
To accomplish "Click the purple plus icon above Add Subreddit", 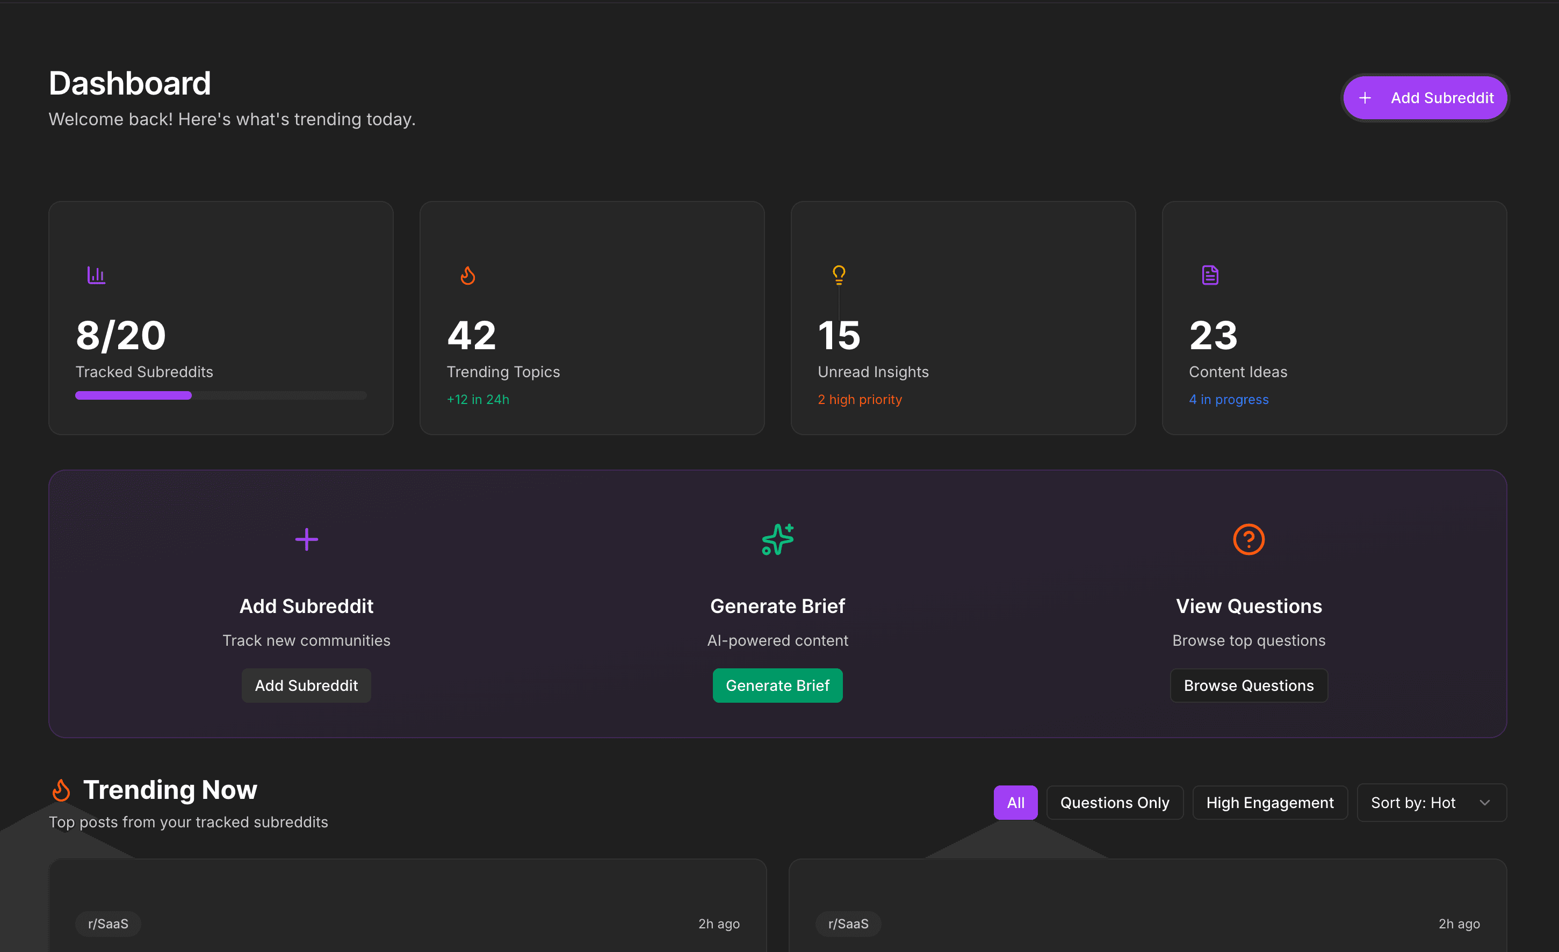I will pos(306,539).
